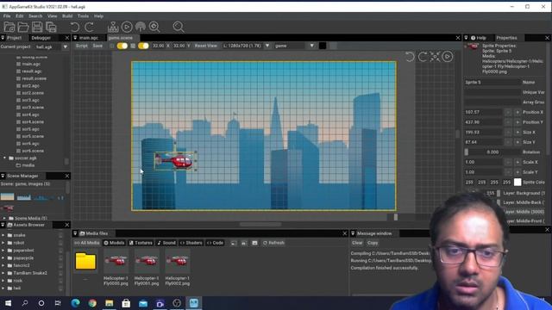Image resolution: width=552 pixels, height=310 pixels.
Task: Click the Broadcast app toolbar icon
Action: pos(141,27)
